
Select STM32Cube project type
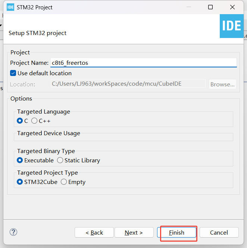coord(20,182)
